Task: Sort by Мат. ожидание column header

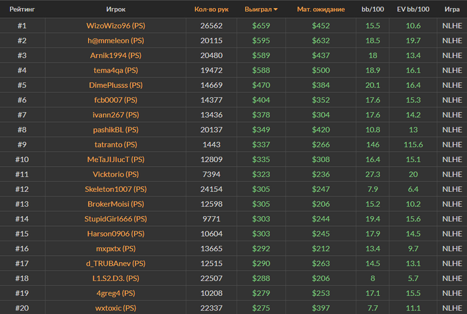Action: point(320,9)
